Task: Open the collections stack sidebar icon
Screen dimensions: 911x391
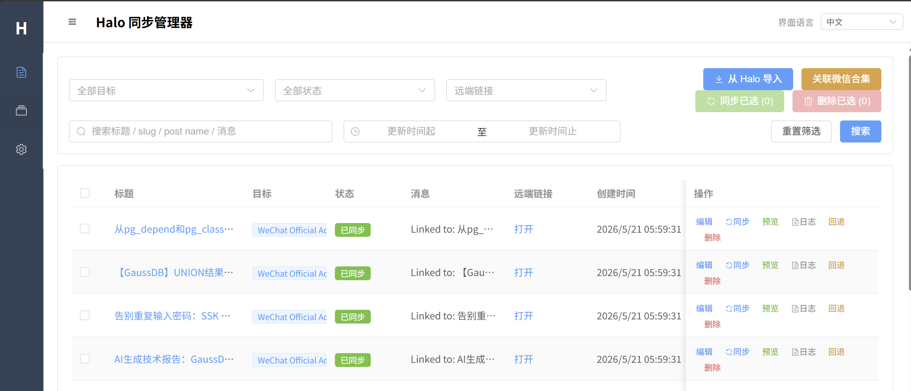Action: point(21,110)
